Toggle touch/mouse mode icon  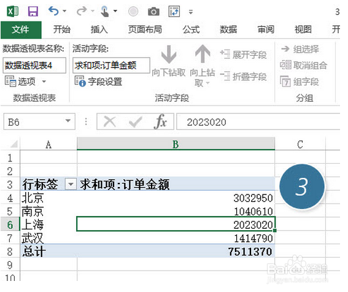105,11
